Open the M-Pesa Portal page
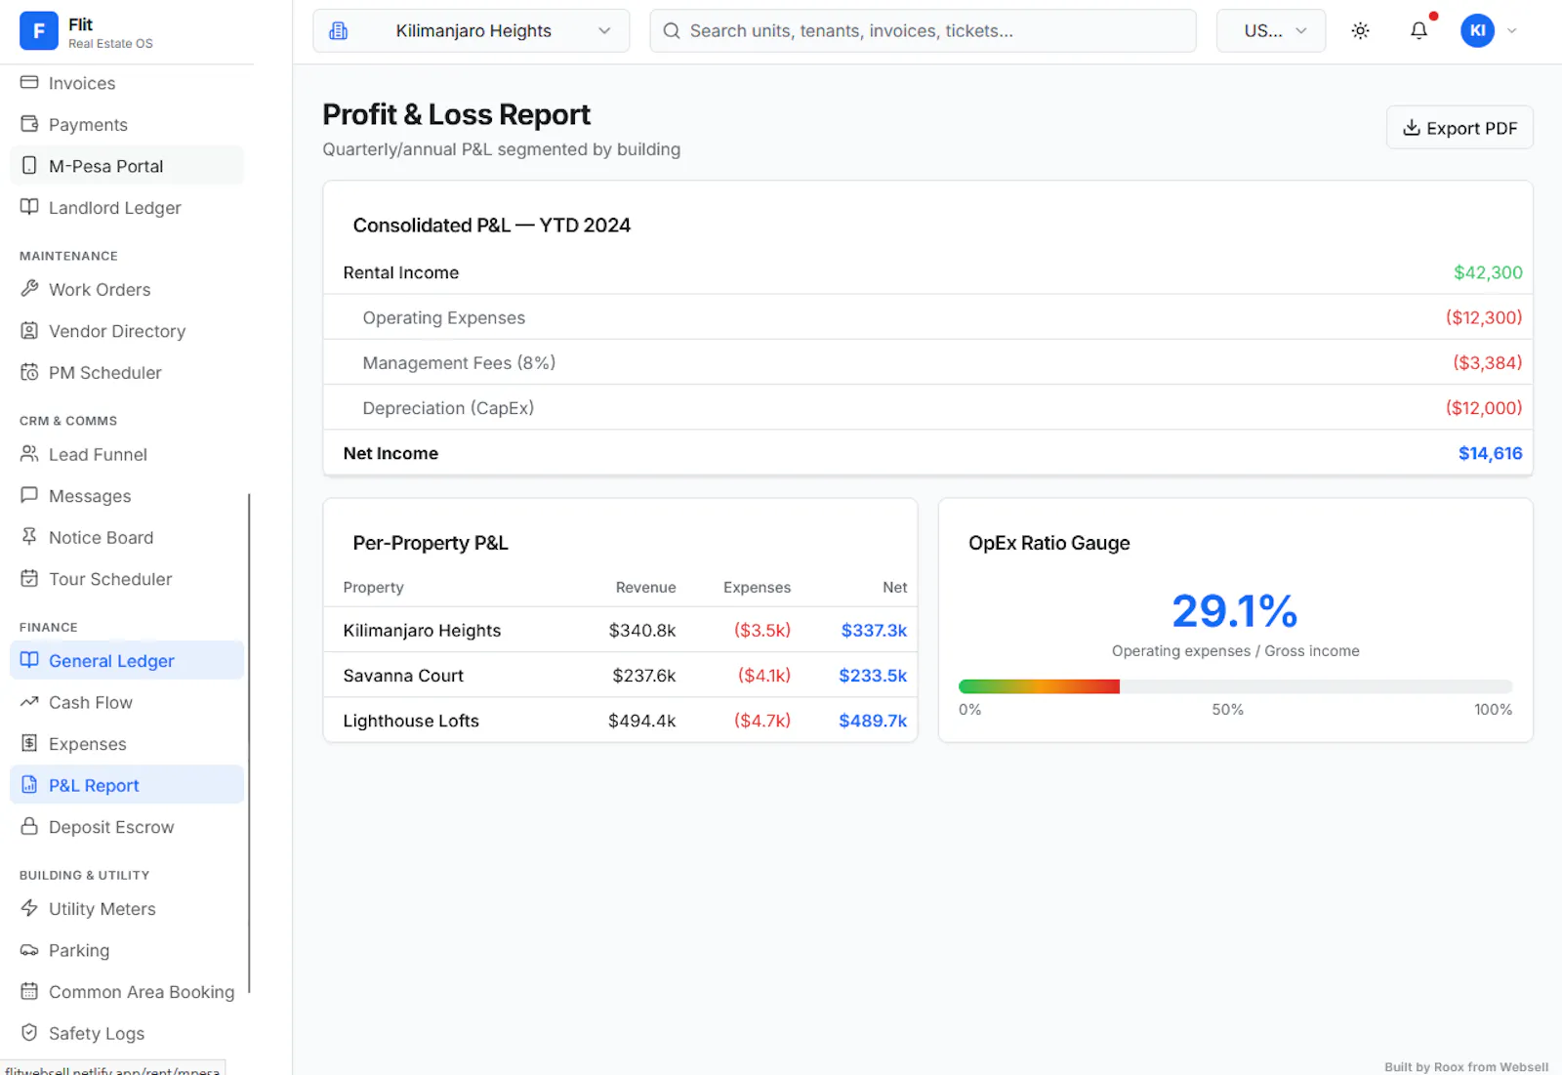Screen dimensions: 1562x1075 tap(127, 166)
